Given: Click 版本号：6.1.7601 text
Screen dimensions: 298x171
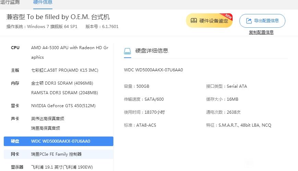Looking at the screenshot, I should point(102,27).
